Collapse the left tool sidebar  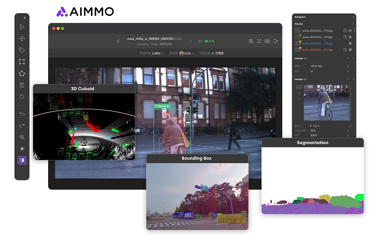point(25,18)
